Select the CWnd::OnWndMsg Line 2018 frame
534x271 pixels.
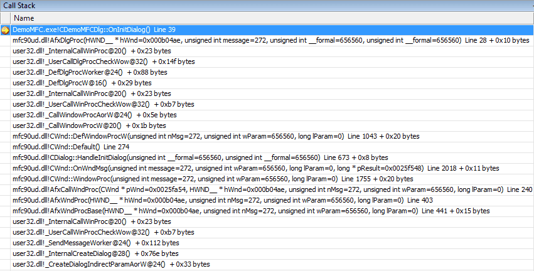click(x=272, y=168)
